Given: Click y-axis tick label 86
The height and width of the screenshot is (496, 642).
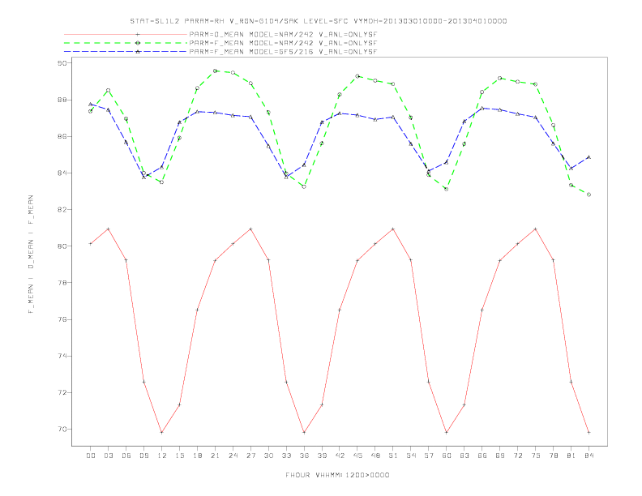Looking at the screenshot, I should click(62, 136).
